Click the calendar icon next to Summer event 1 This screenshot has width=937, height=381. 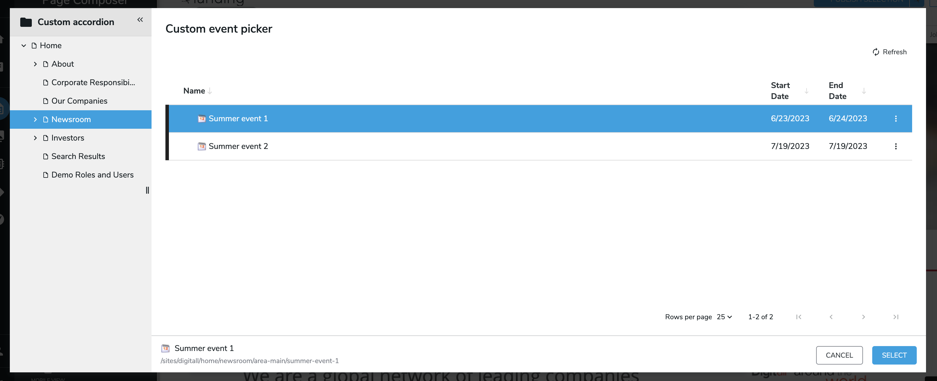(201, 118)
